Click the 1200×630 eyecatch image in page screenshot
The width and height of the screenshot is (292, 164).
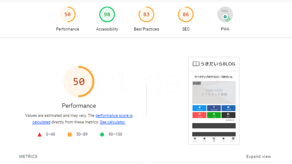click(214, 92)
